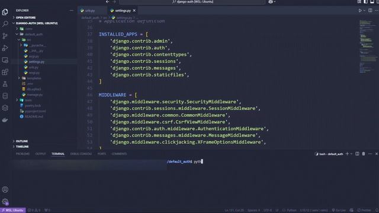The image size is (379, 213).
Task: Click the django-auth command center search box
Action: (x=192, y=2)
